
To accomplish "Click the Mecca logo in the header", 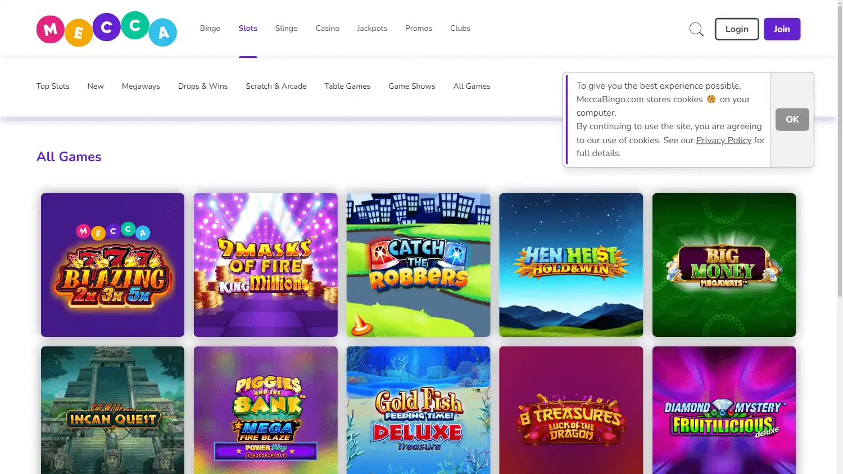I will click(x=107, y=29).
